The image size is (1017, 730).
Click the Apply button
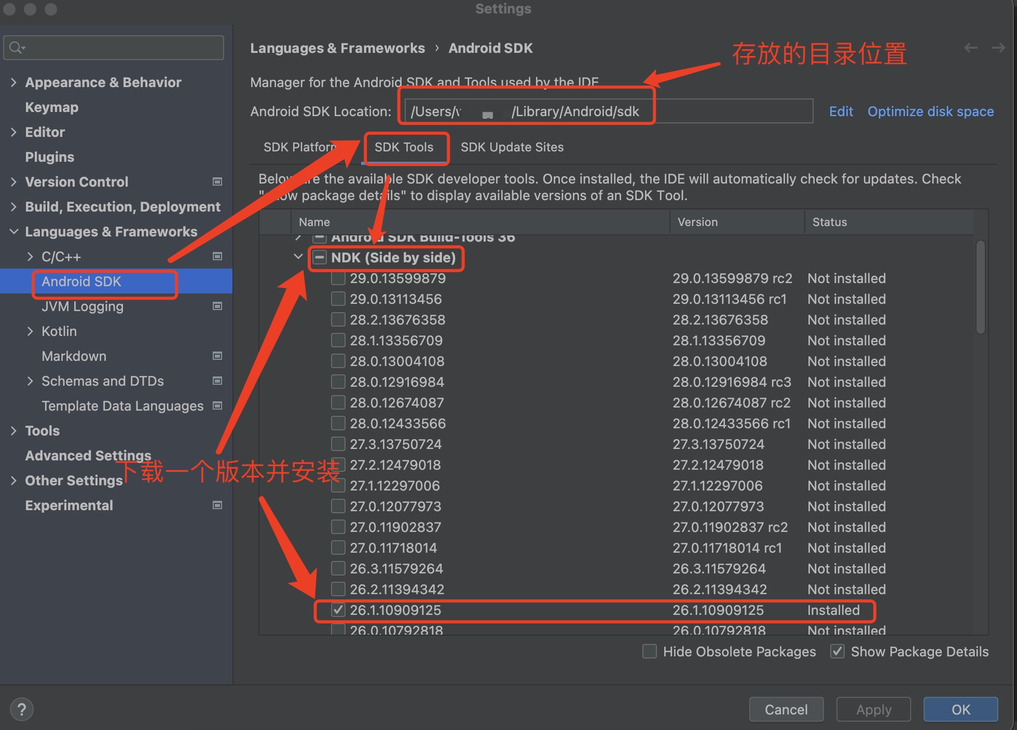click(874, 709)
